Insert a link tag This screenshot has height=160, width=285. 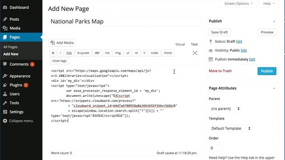pos(69,53)
